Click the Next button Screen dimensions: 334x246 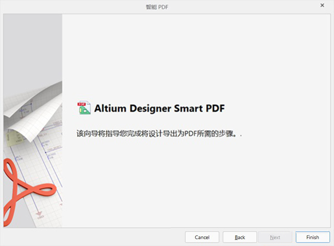pos(275,237)
